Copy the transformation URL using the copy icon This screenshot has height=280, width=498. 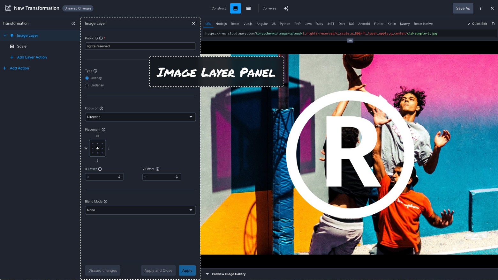pyautogui.click(x=493, y=24)
